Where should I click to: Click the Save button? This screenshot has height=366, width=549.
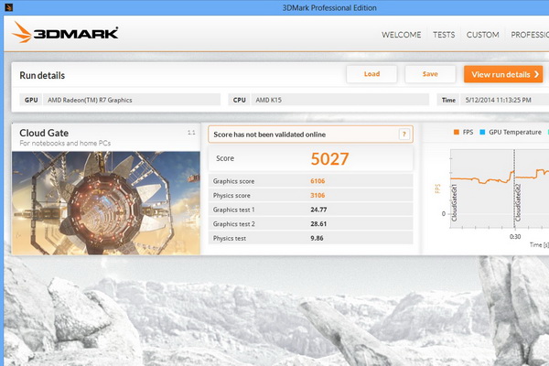click(x=430, y=74)
